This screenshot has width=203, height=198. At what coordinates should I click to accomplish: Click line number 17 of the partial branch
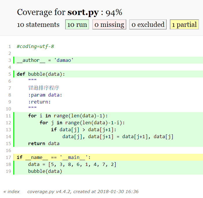pos(8,157)
